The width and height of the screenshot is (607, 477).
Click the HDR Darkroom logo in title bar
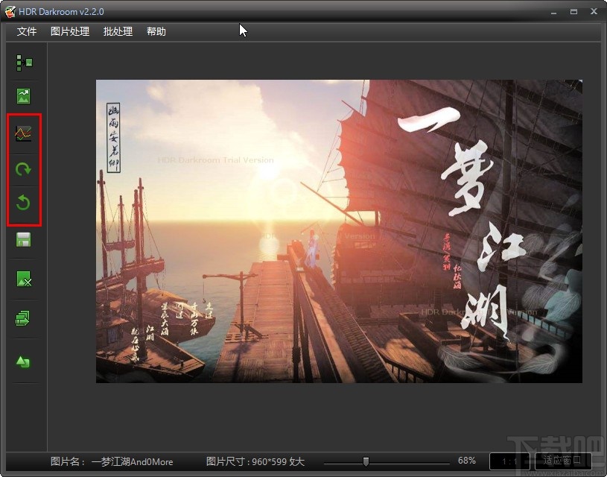pos(10,11)
